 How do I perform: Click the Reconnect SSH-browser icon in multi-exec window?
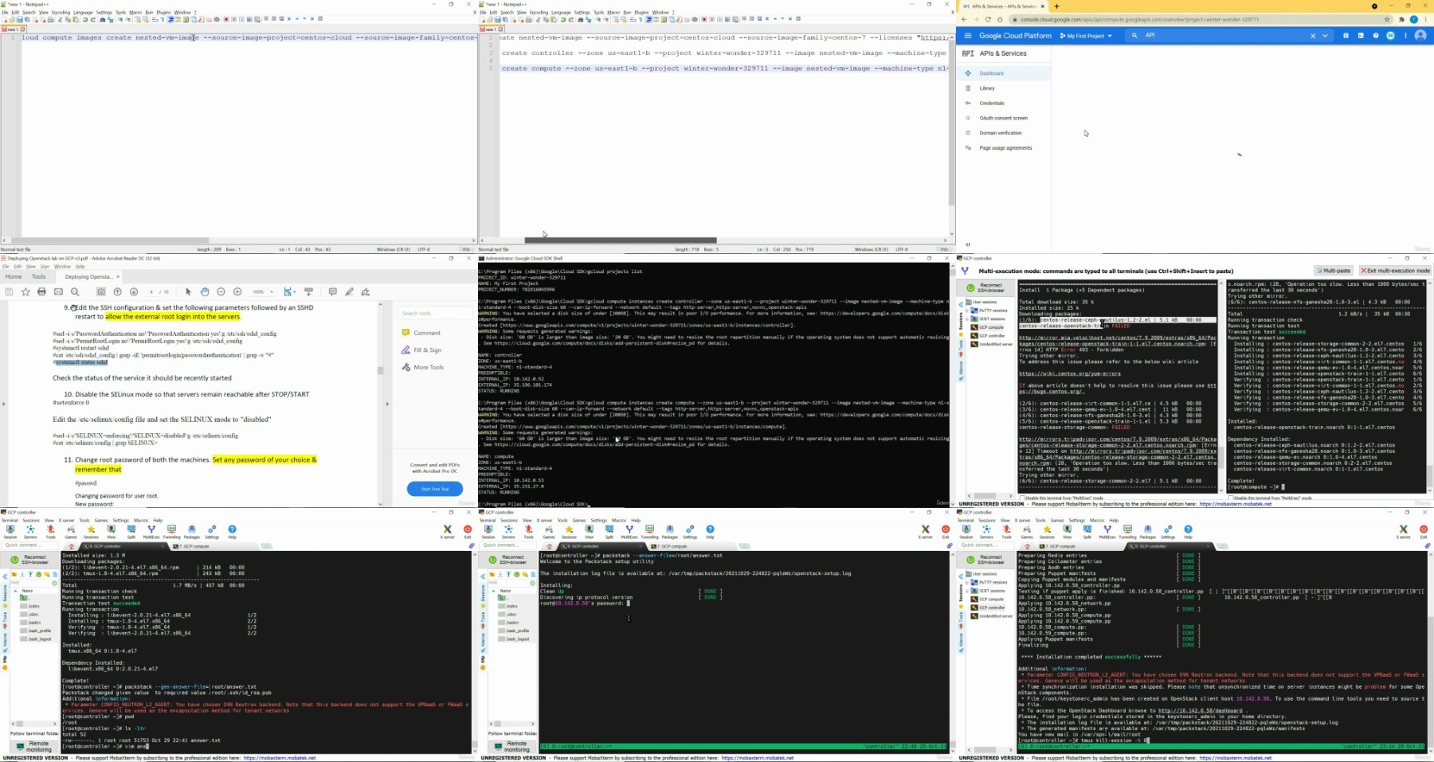pos(970,288)
